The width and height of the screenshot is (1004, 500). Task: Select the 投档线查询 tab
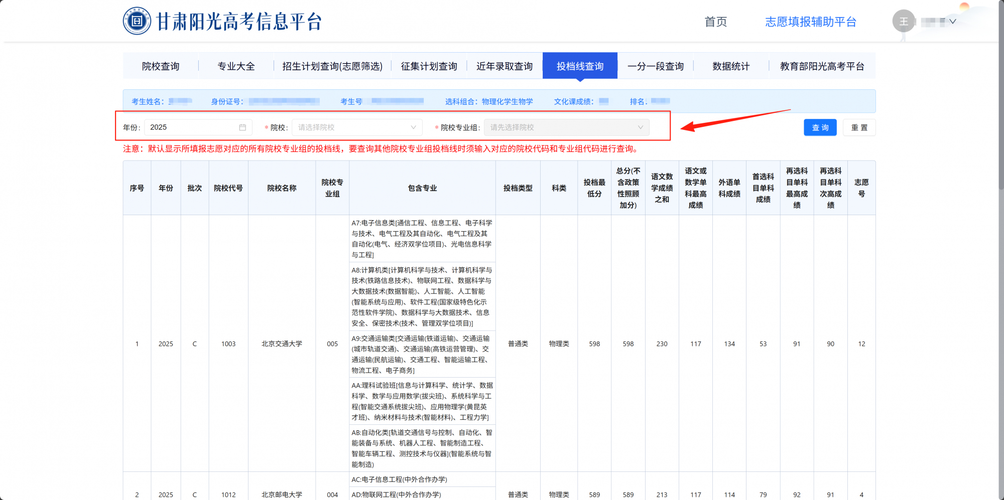pos(580,66)
